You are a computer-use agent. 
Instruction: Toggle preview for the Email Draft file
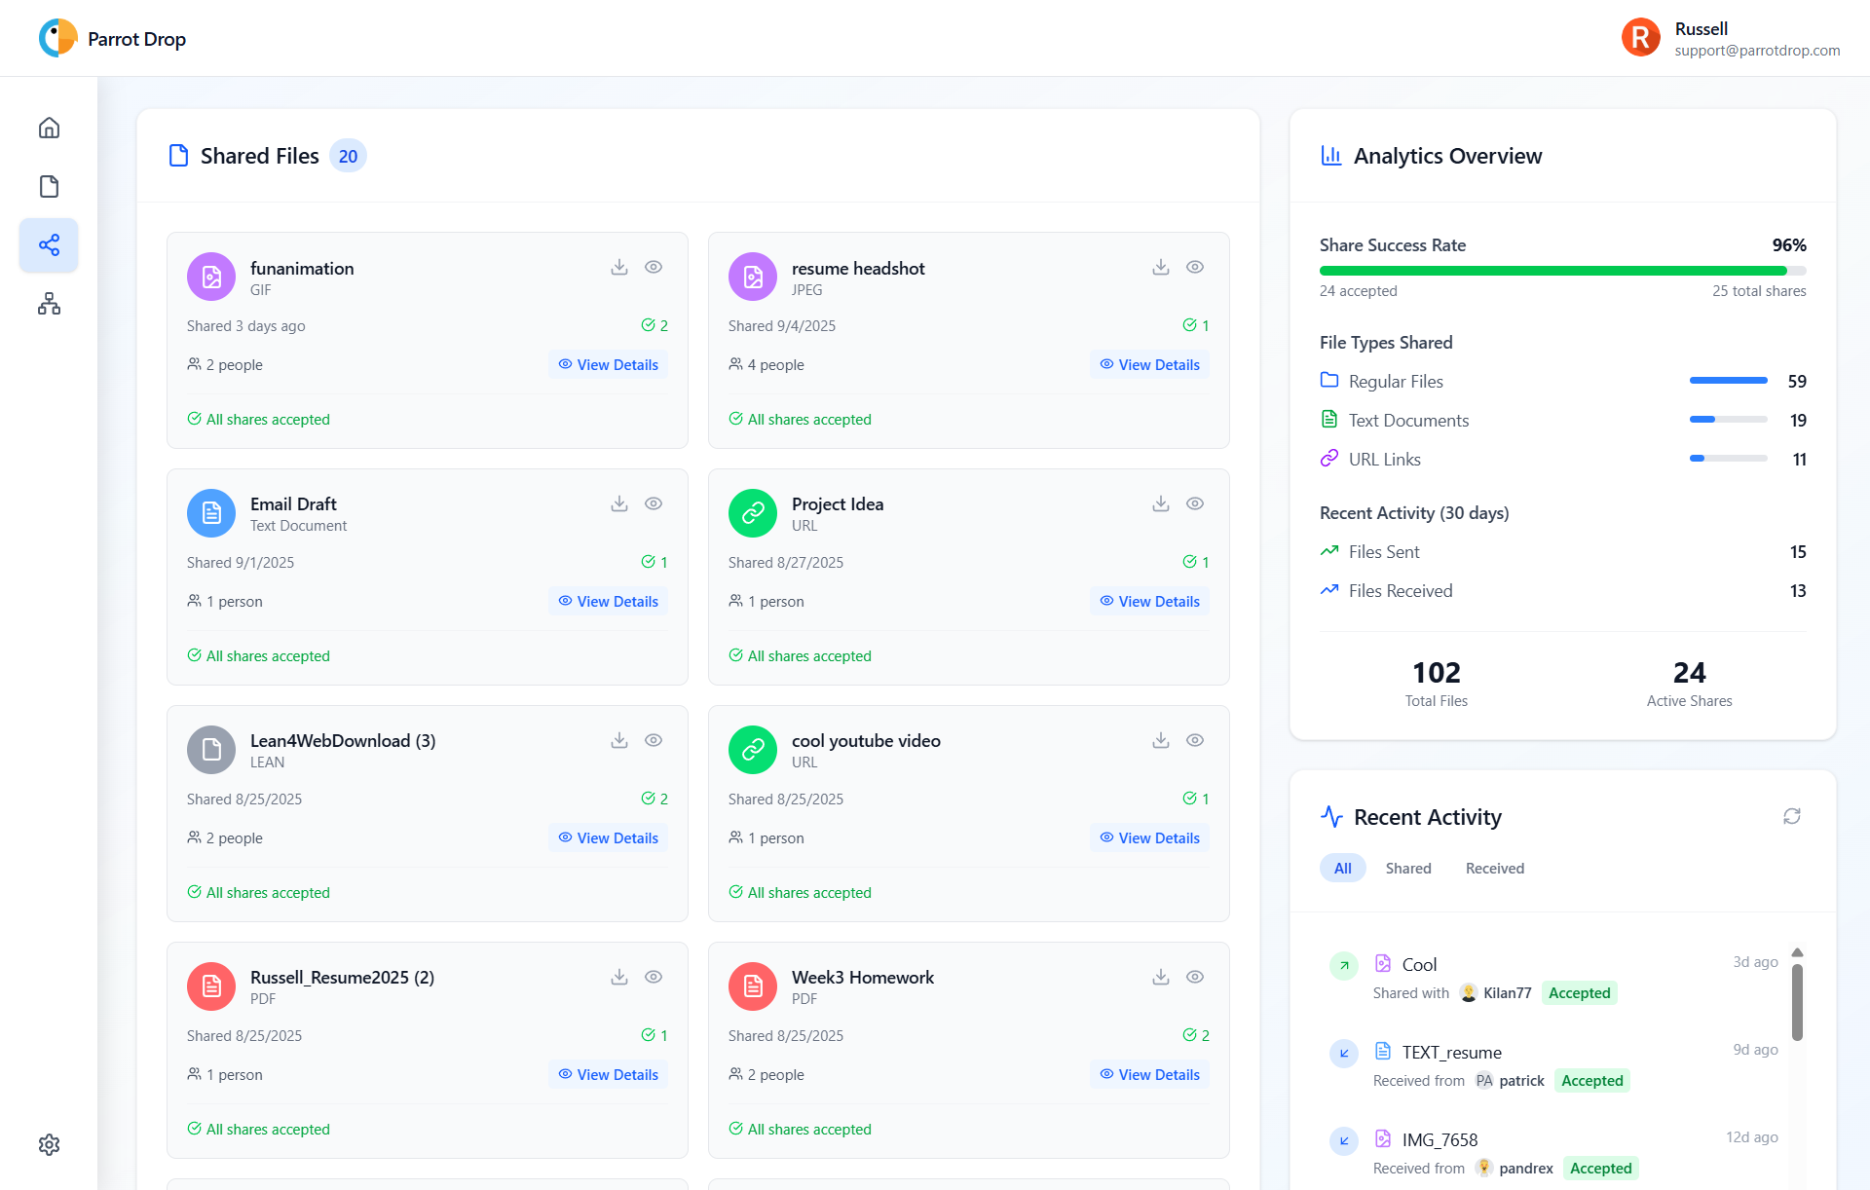(x=654, y=503)
